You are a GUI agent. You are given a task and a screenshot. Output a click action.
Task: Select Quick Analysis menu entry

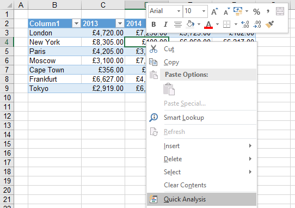coord(202,199)
